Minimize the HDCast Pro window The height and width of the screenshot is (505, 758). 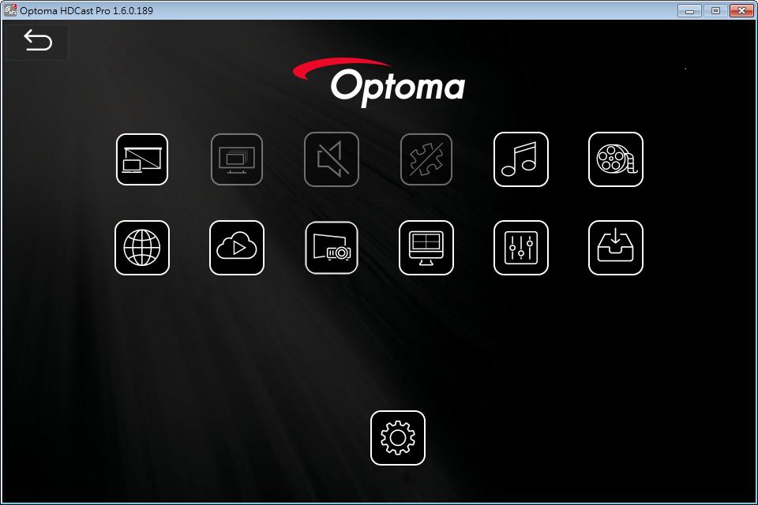click(x=690, y=10)
